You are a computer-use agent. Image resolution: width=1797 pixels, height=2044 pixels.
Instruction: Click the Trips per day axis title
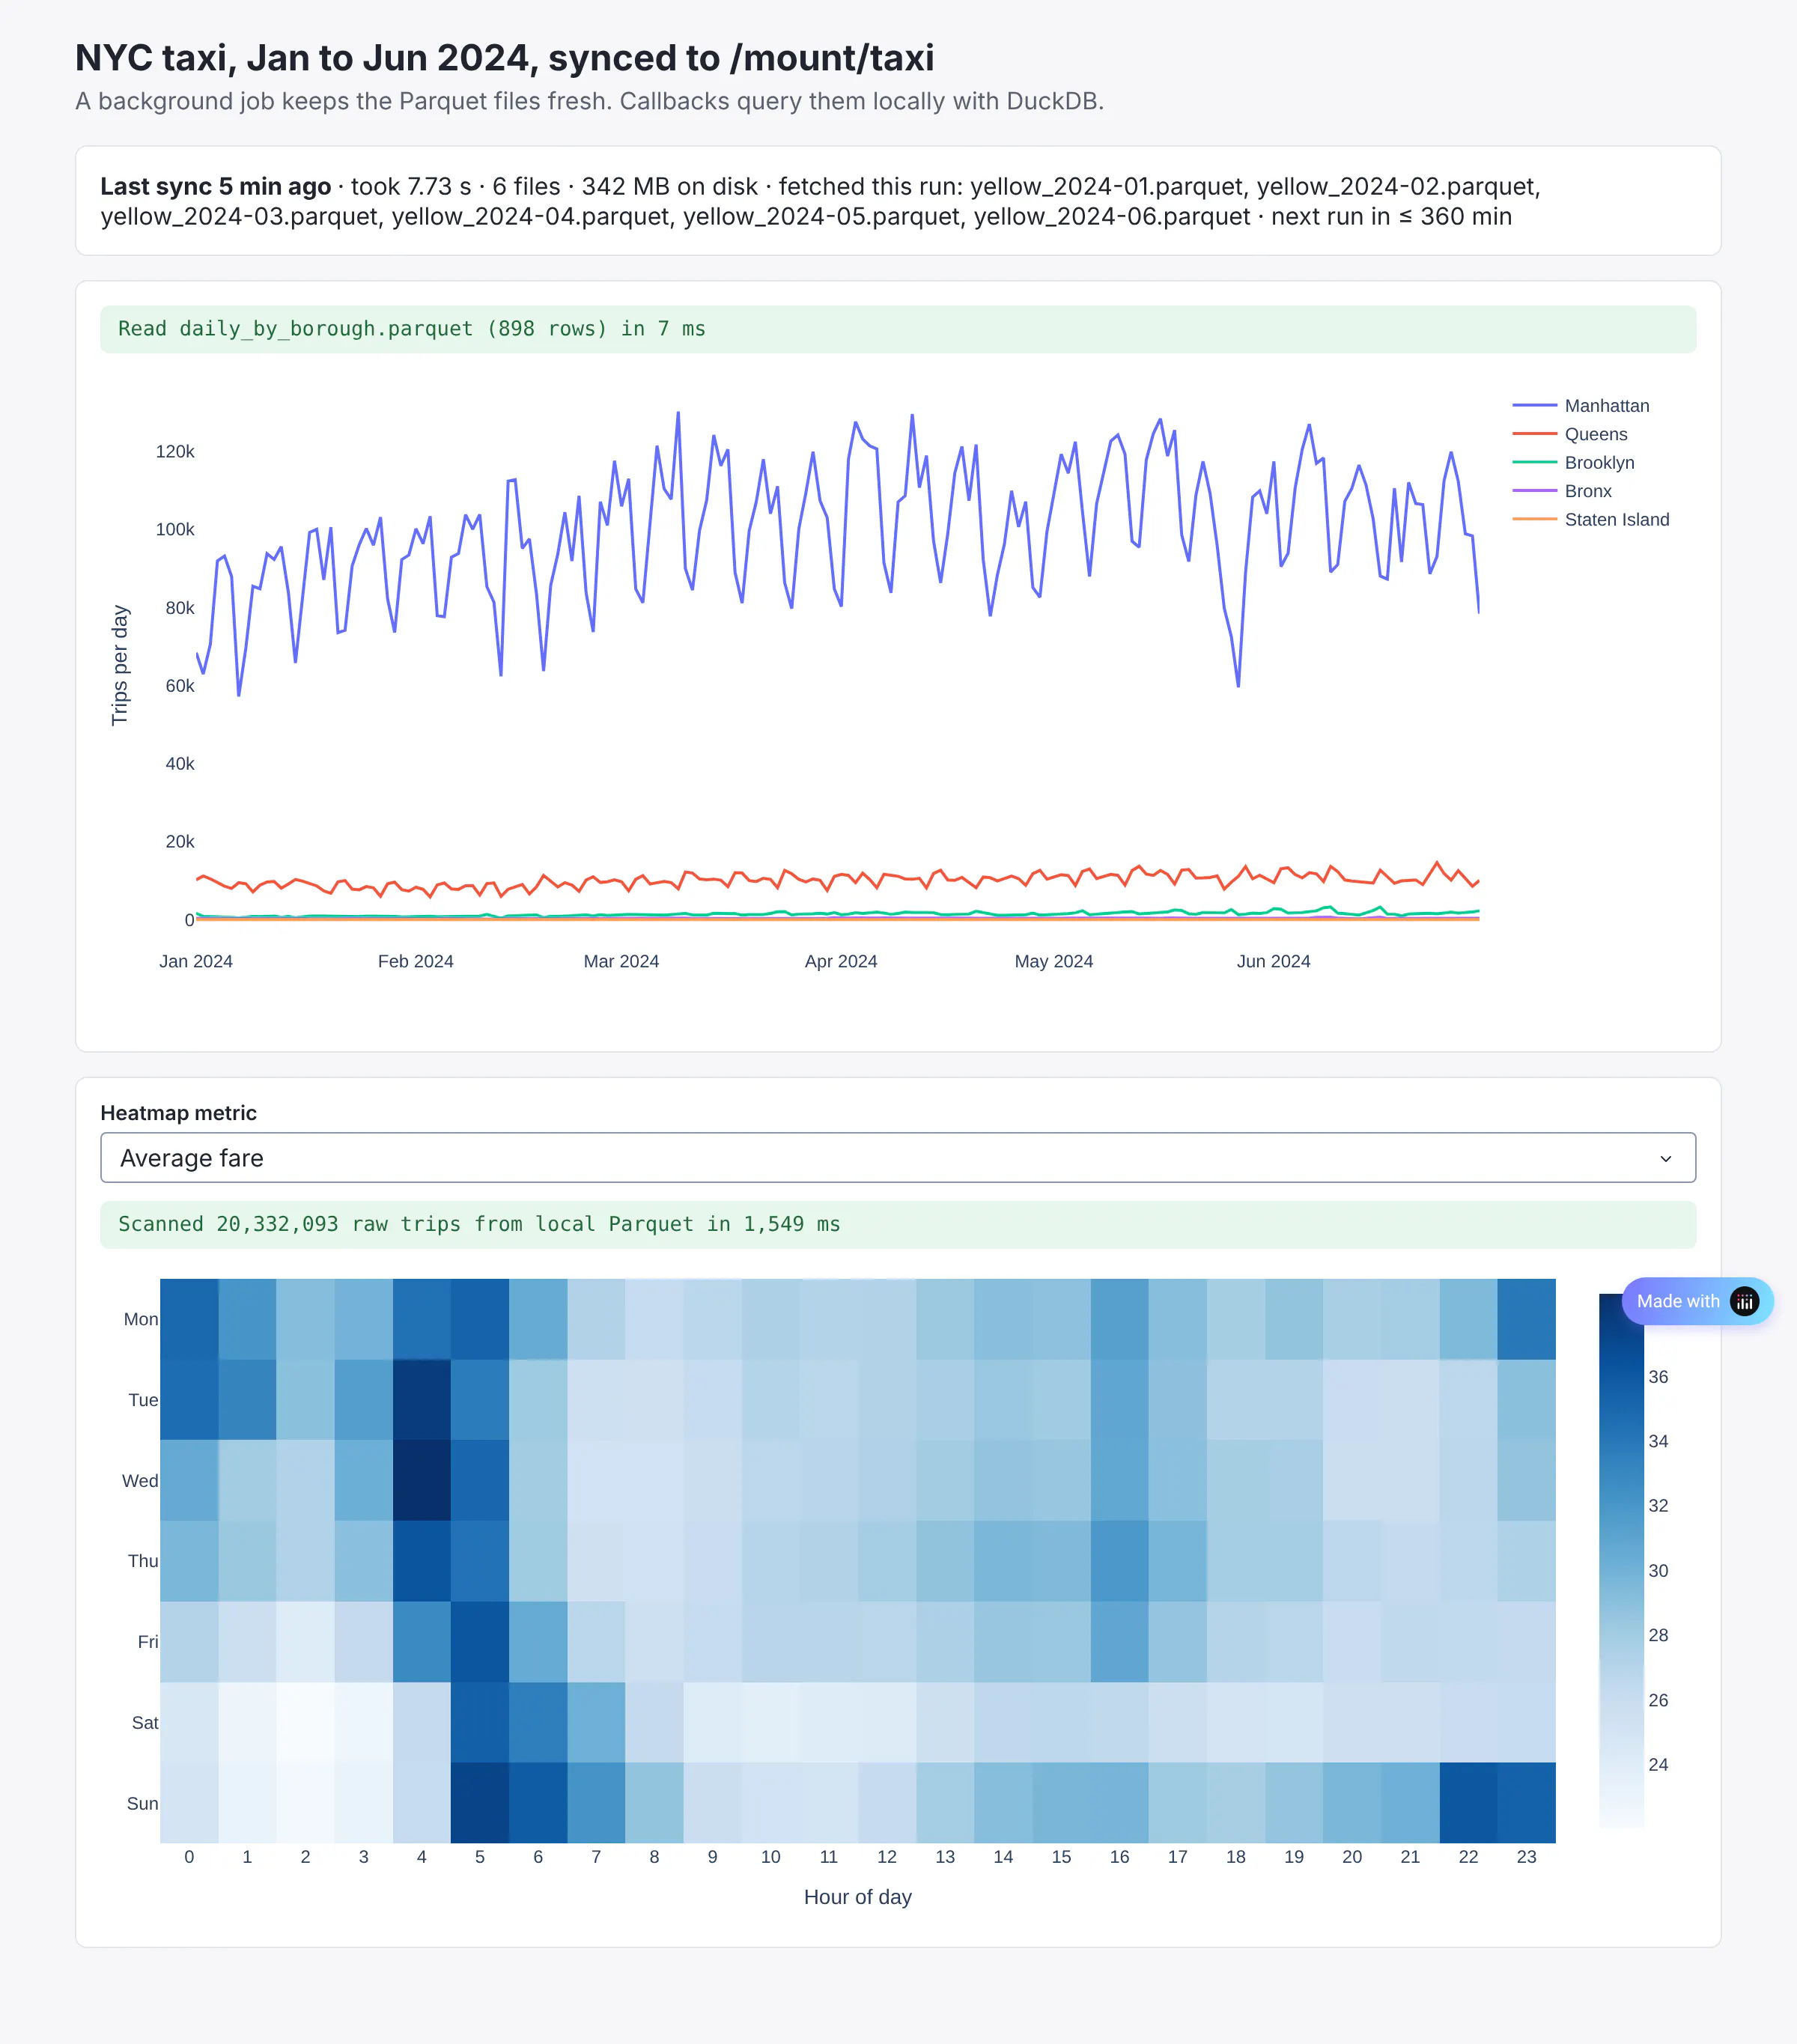click(x=120, y=665)
